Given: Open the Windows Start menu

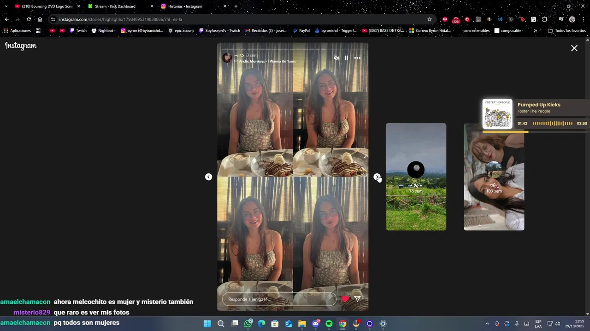Looking at the screenshot, I should 207,324.
